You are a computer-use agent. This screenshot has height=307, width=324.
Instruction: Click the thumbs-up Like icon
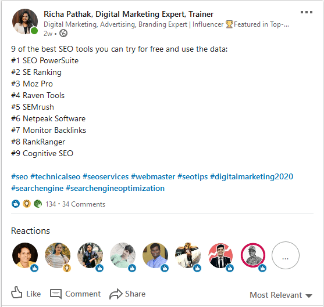coord(16,292)
